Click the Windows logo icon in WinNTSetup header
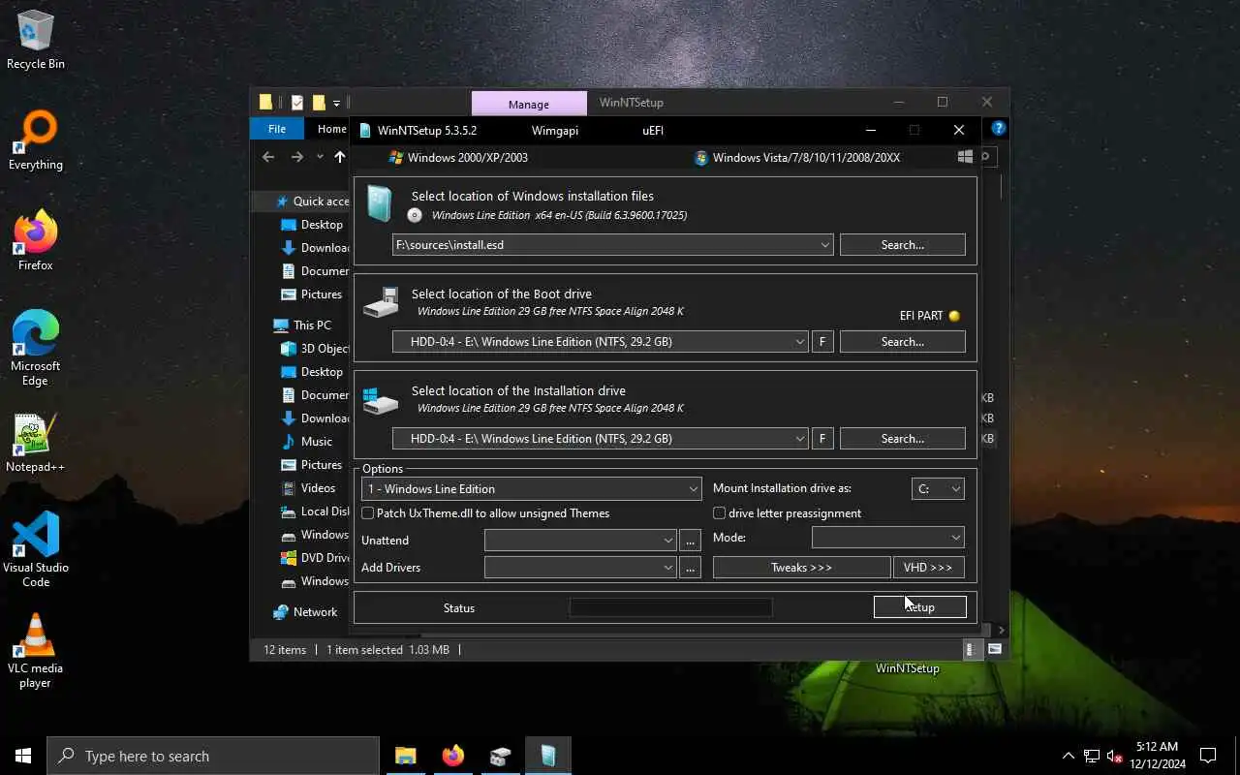The width and height of the screenshot is (1240, 775). [965, 157]
